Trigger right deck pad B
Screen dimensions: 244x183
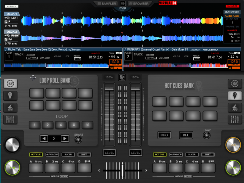pos(176,168)
